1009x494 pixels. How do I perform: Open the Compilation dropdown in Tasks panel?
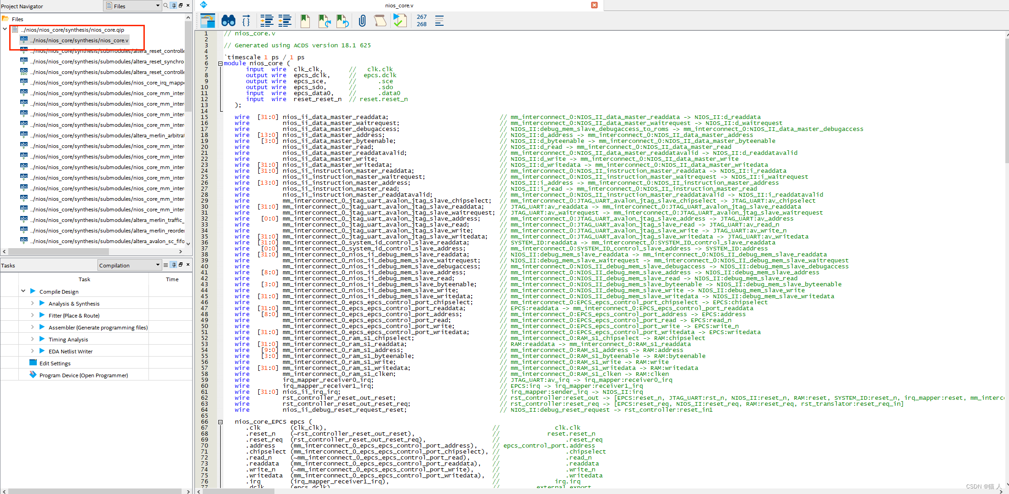(x=129, y=265)
